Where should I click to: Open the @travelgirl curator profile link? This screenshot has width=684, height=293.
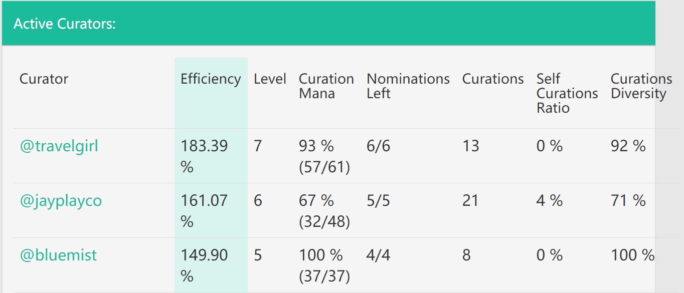click(59, 146)
